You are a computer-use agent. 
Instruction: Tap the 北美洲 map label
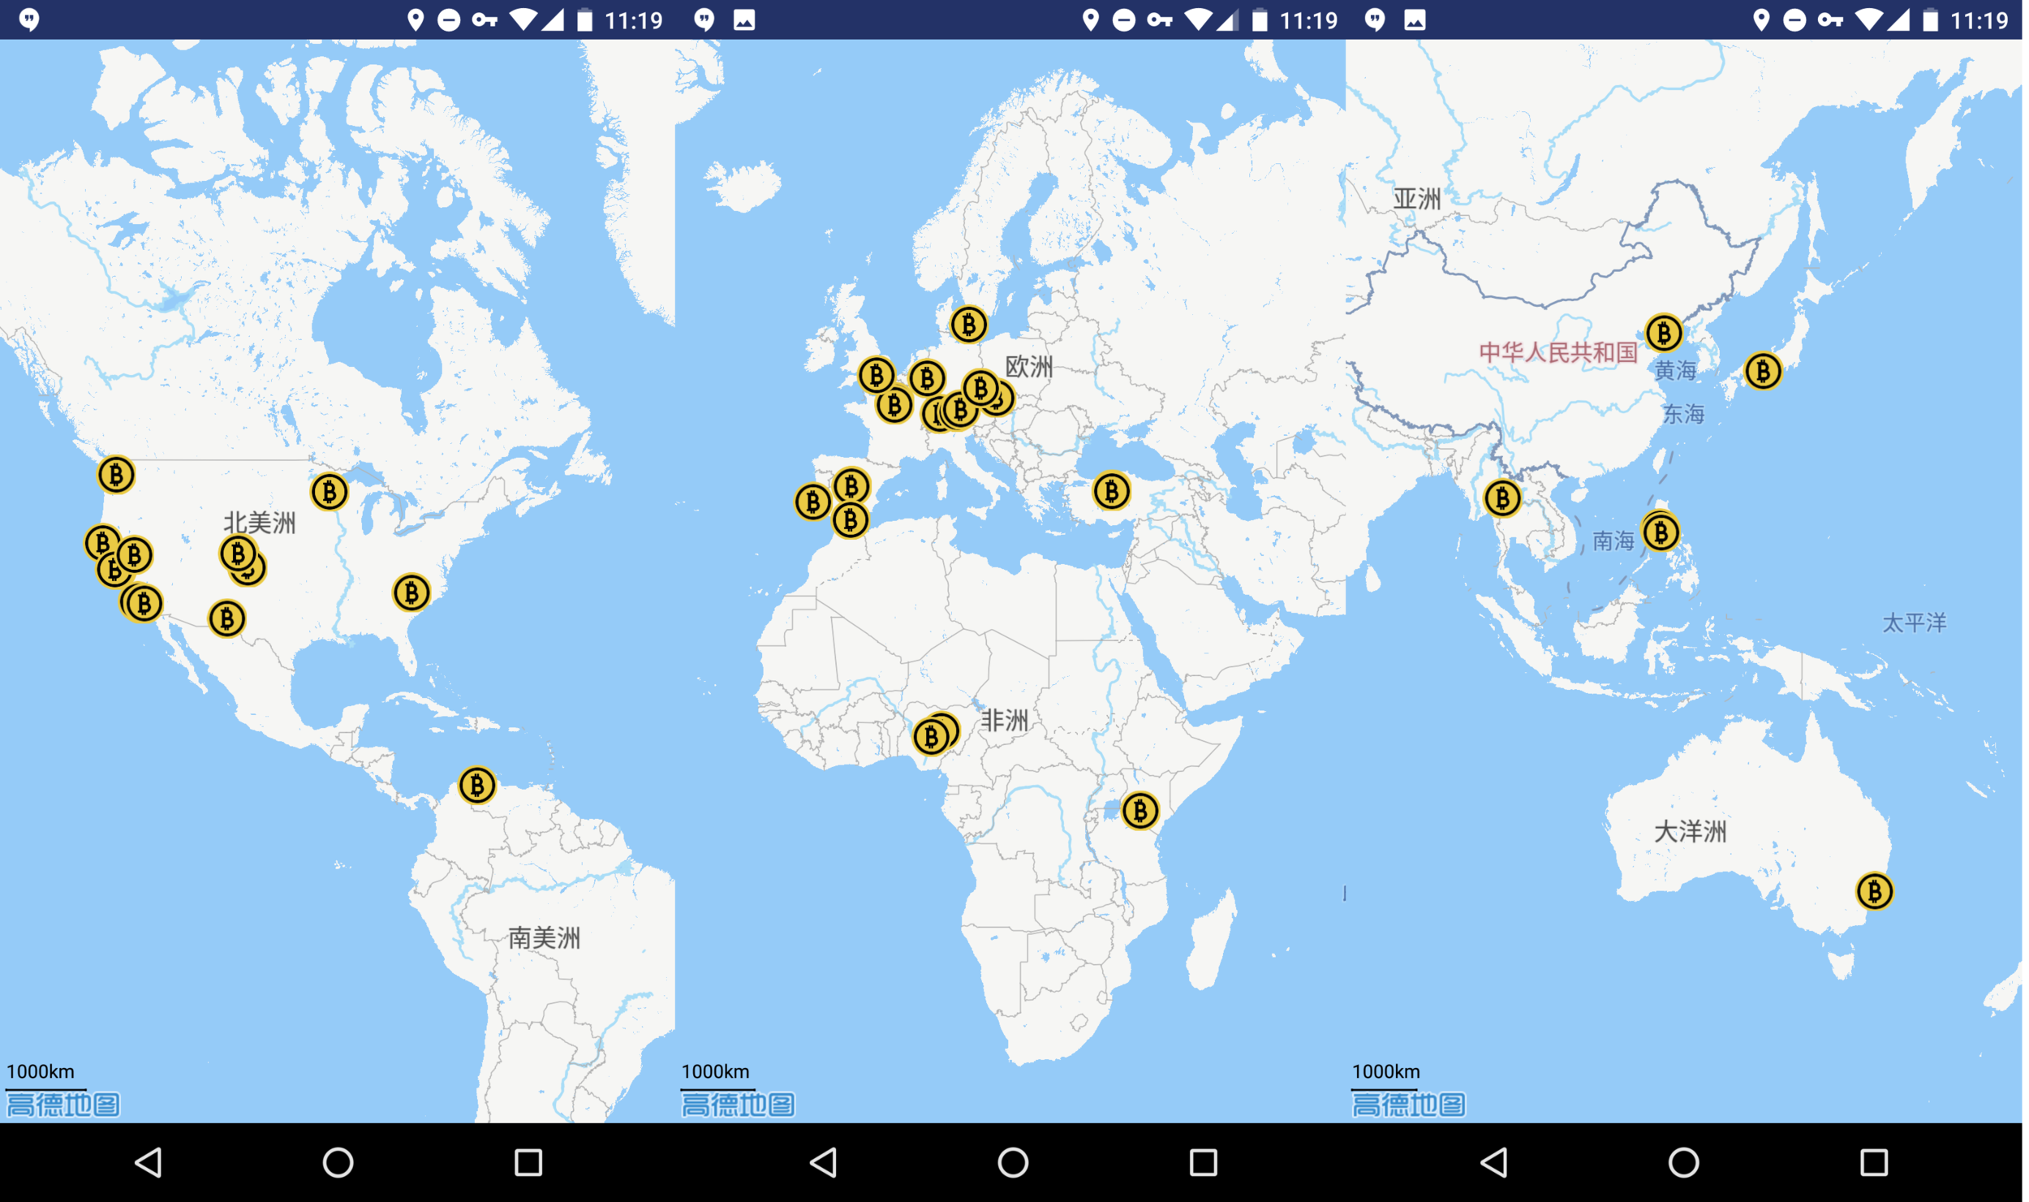(260, 523)
